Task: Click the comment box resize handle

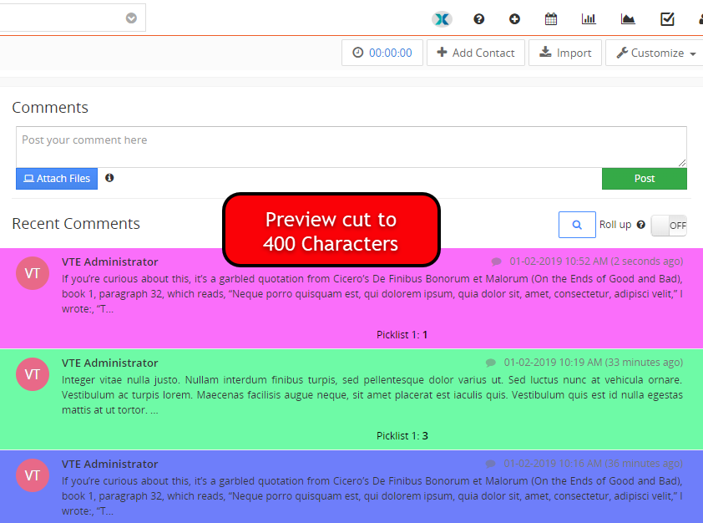Action: 682,163
